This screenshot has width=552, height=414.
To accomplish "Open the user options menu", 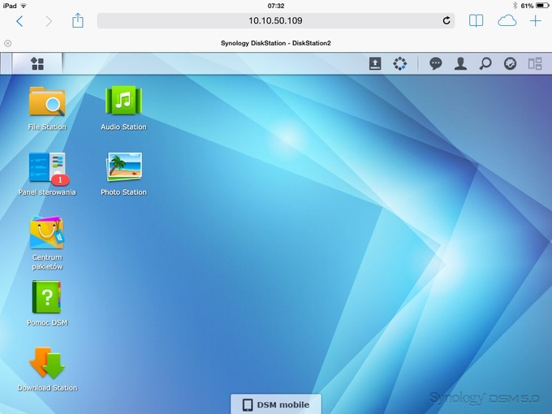I will click(460, 63).
